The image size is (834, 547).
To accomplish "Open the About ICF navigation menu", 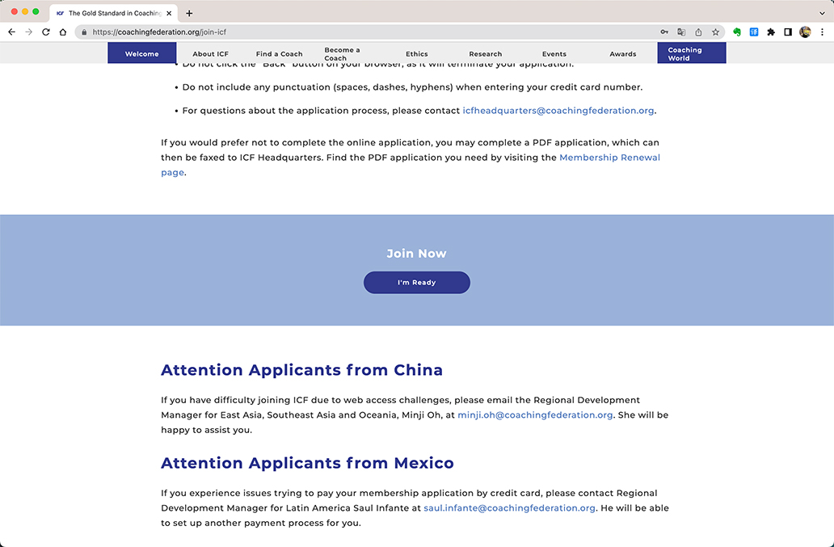I will click(x=210, y=54).
